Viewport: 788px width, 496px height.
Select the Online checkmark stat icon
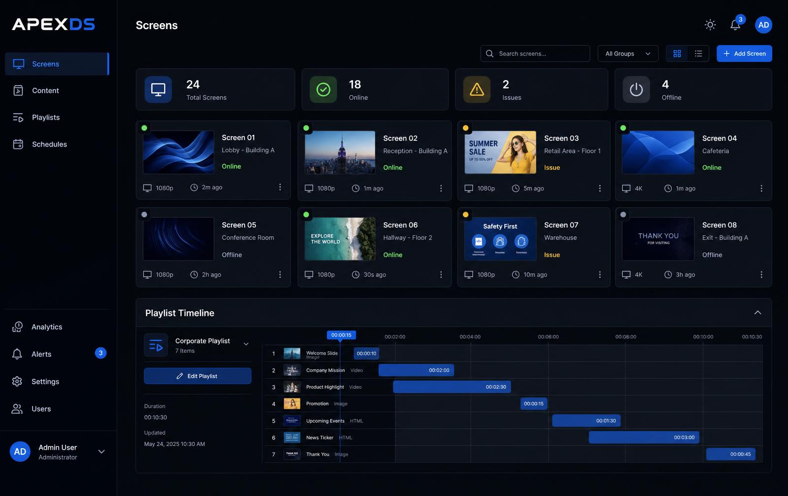point(323,90)
